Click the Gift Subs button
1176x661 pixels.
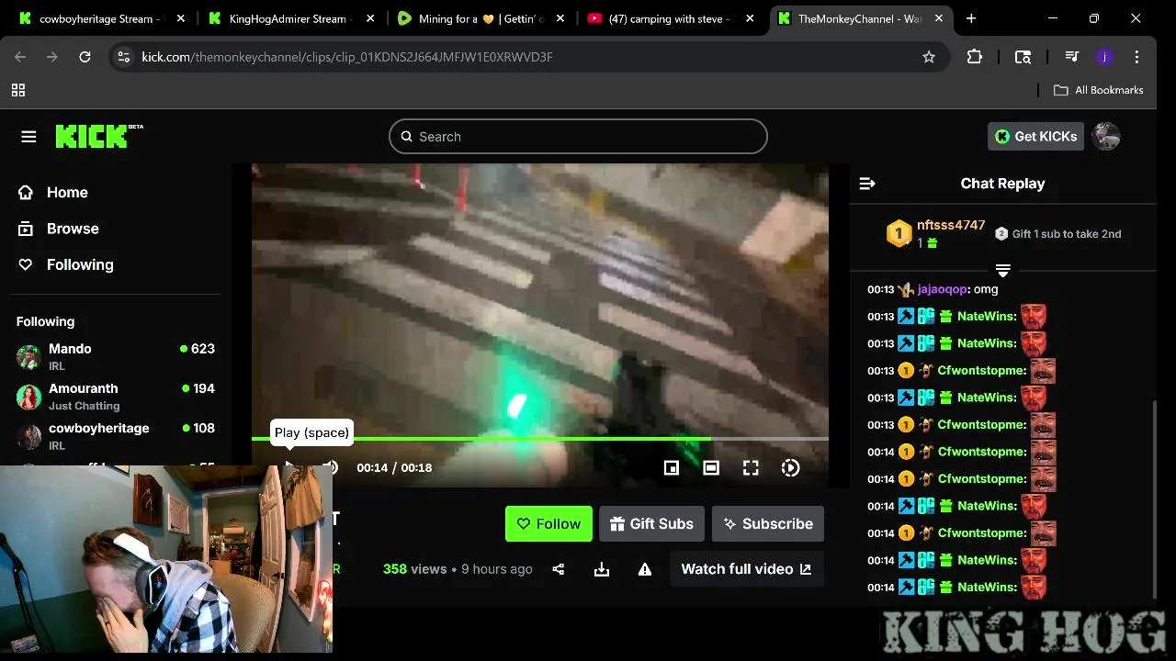pyautogui.click(x=652, y=523)
